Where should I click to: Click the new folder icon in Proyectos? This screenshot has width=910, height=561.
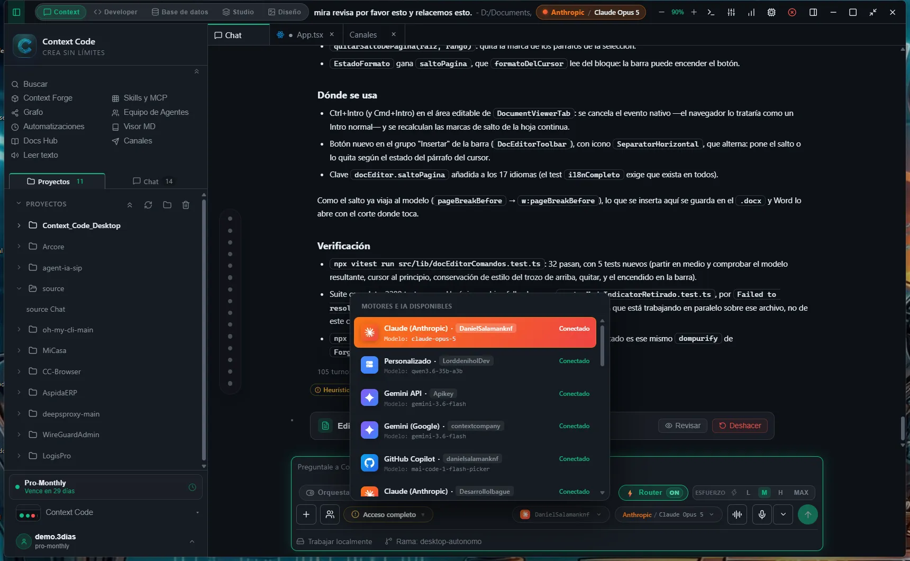pyautogui.click(x=167, y=205)
